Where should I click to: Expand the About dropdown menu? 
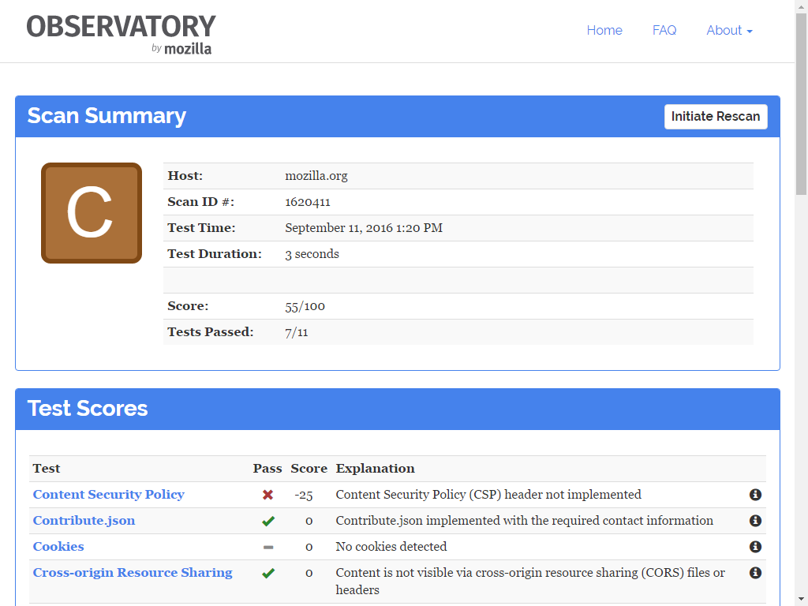tap(729, 31)
